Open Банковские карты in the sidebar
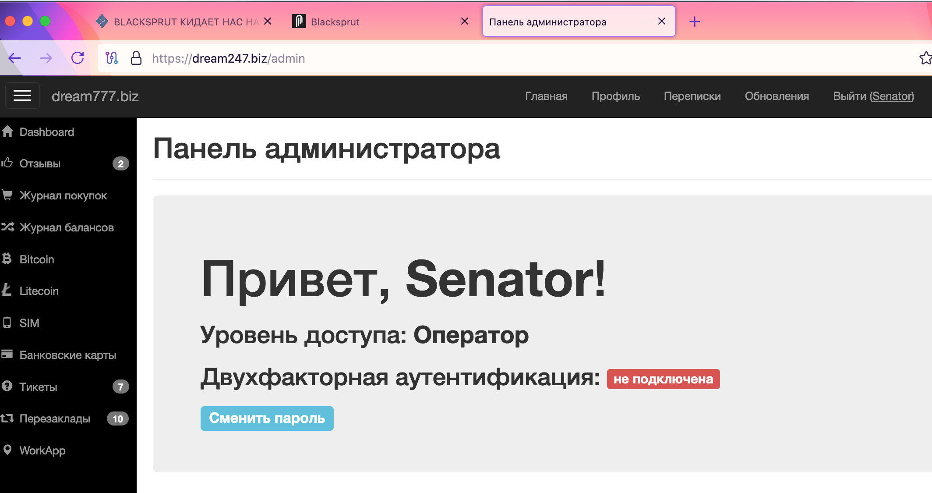 [x=68, y=355]
